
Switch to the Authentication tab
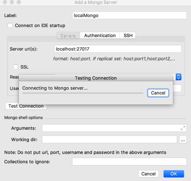pos(100,36)
